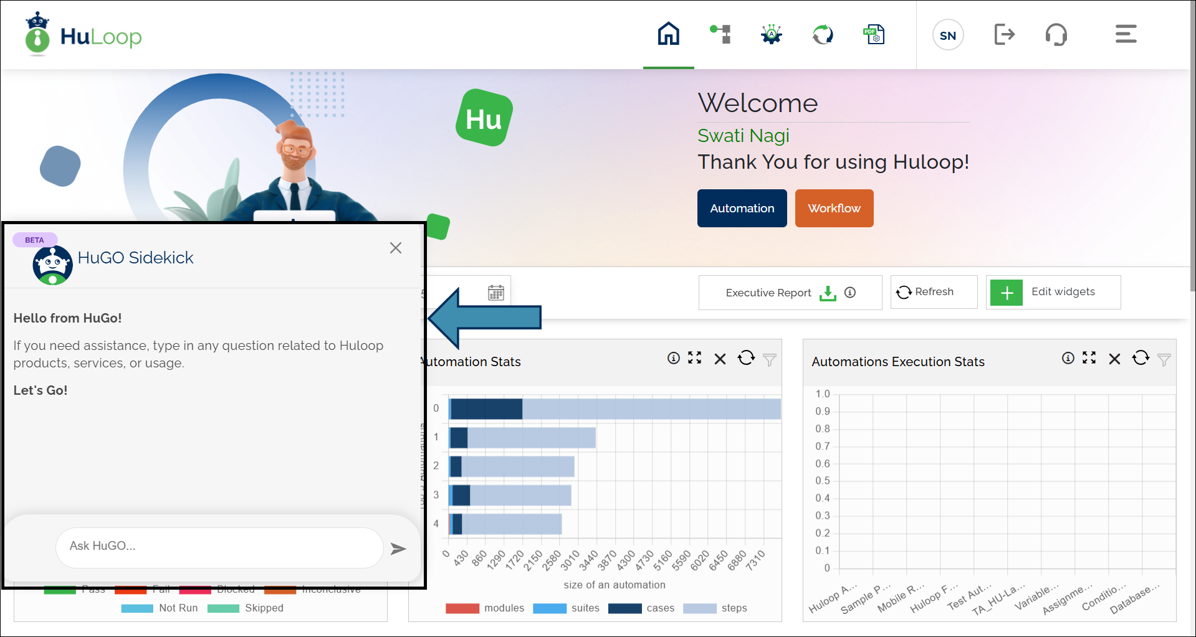Download the Executive Report
This screenshot has width=1196, height=637.
click(828, 293)
